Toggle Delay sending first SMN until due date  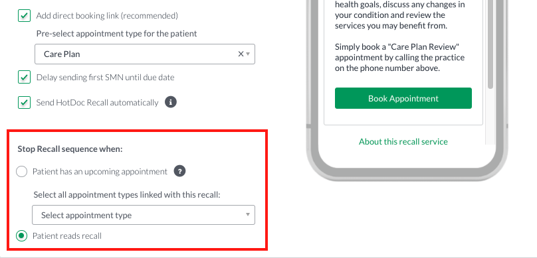[x=24, y=77]
